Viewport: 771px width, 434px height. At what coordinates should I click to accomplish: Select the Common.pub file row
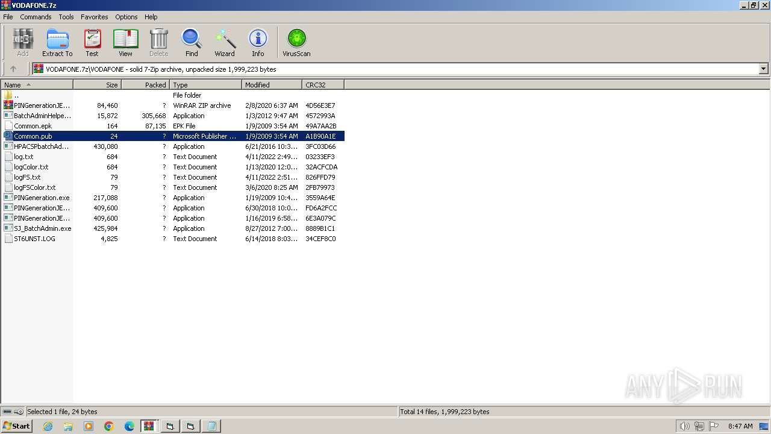[x=173, y=136]
